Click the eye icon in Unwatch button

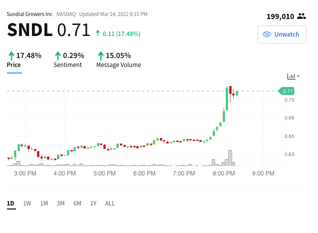(267, 34)
